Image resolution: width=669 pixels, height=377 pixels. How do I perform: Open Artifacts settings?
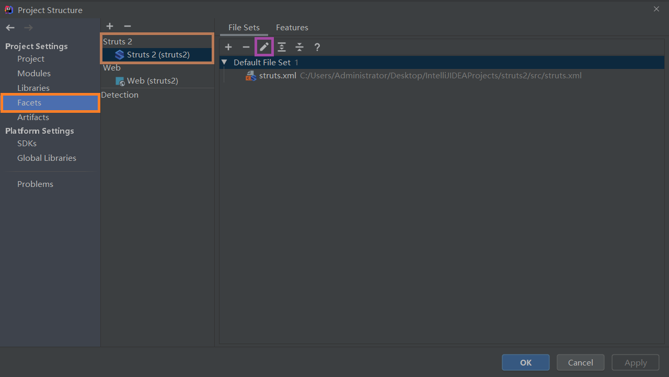click(33, 117)
